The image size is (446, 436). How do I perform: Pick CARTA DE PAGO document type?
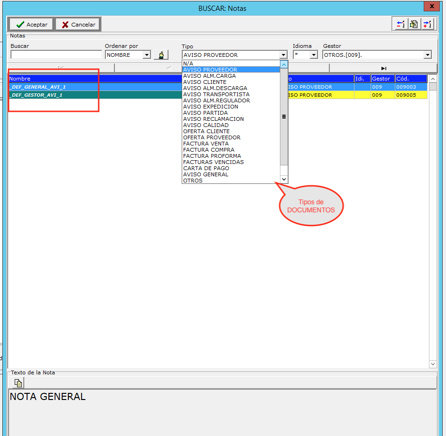point(206,168)
